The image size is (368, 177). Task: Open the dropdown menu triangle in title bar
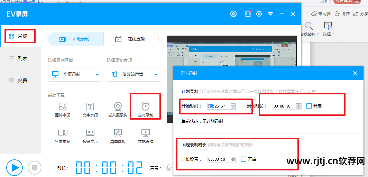tap(270, 14)
